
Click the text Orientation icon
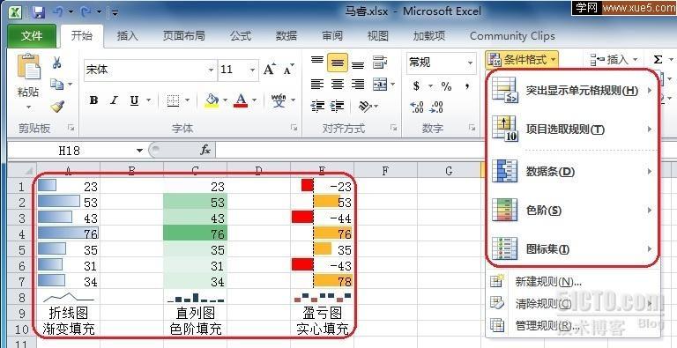365,106
